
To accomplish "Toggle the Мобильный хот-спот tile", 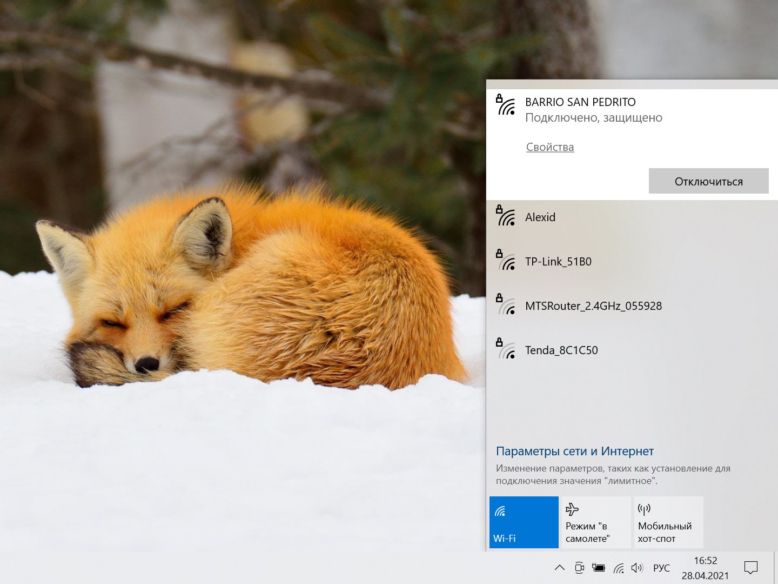I will (x=669, y=522).
